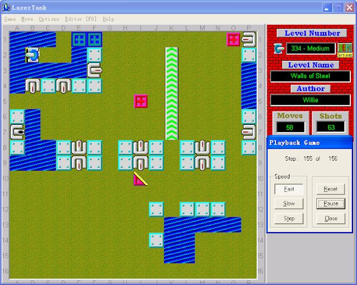Click the anti-tank gun at F3

coord(94,70)
